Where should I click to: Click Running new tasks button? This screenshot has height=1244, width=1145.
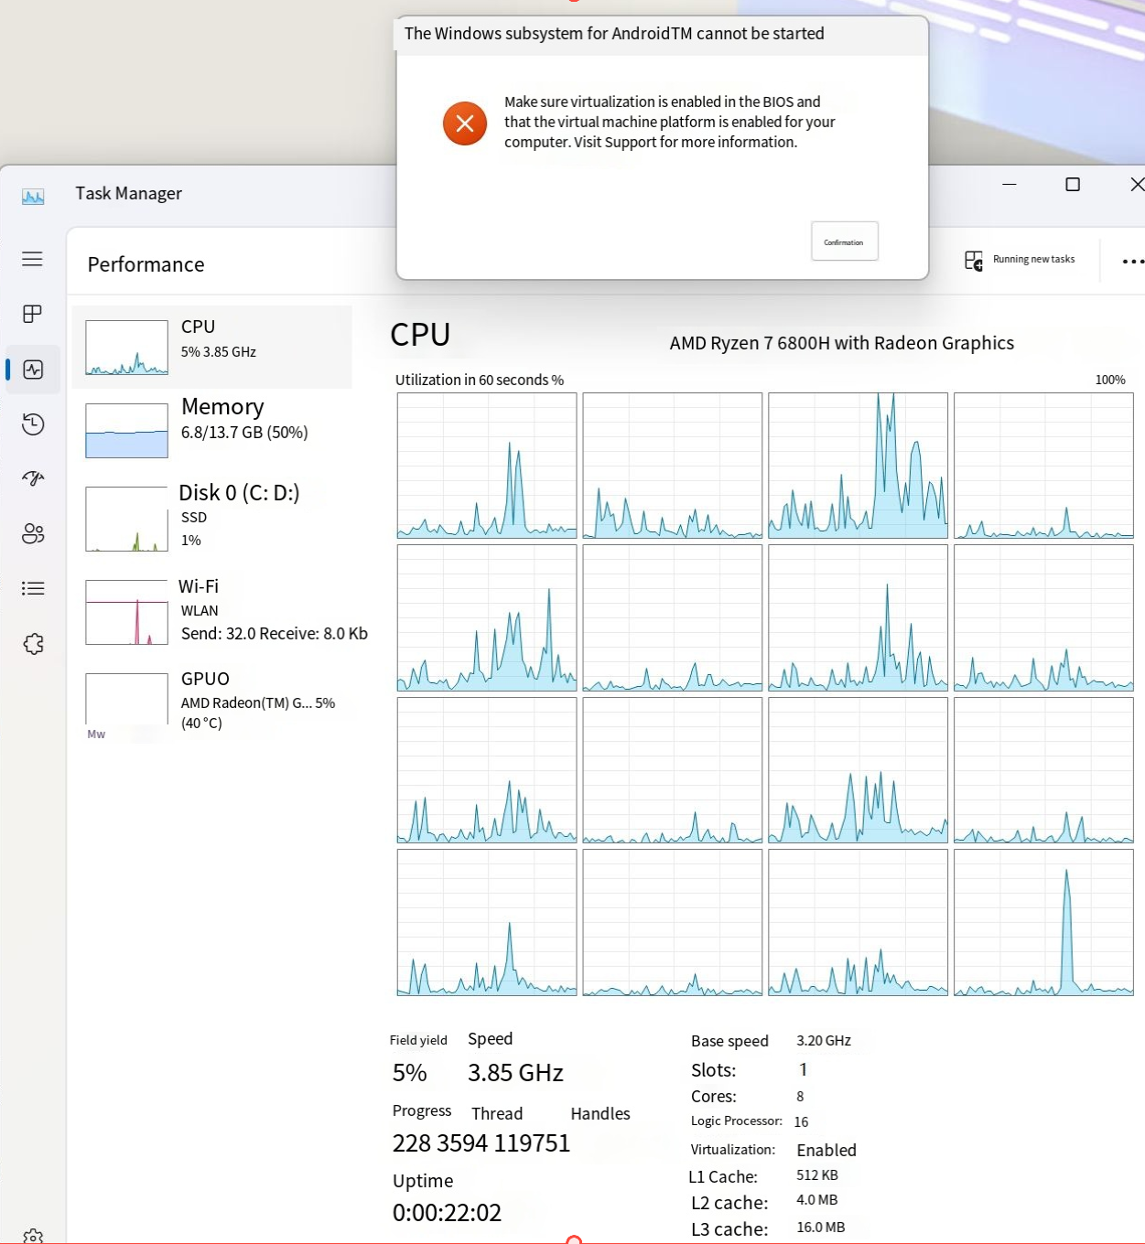pos(1020,261)
